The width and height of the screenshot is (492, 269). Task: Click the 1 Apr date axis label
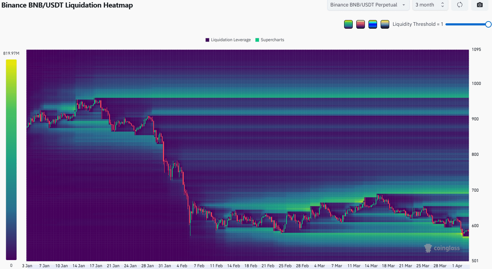[457, 266]
